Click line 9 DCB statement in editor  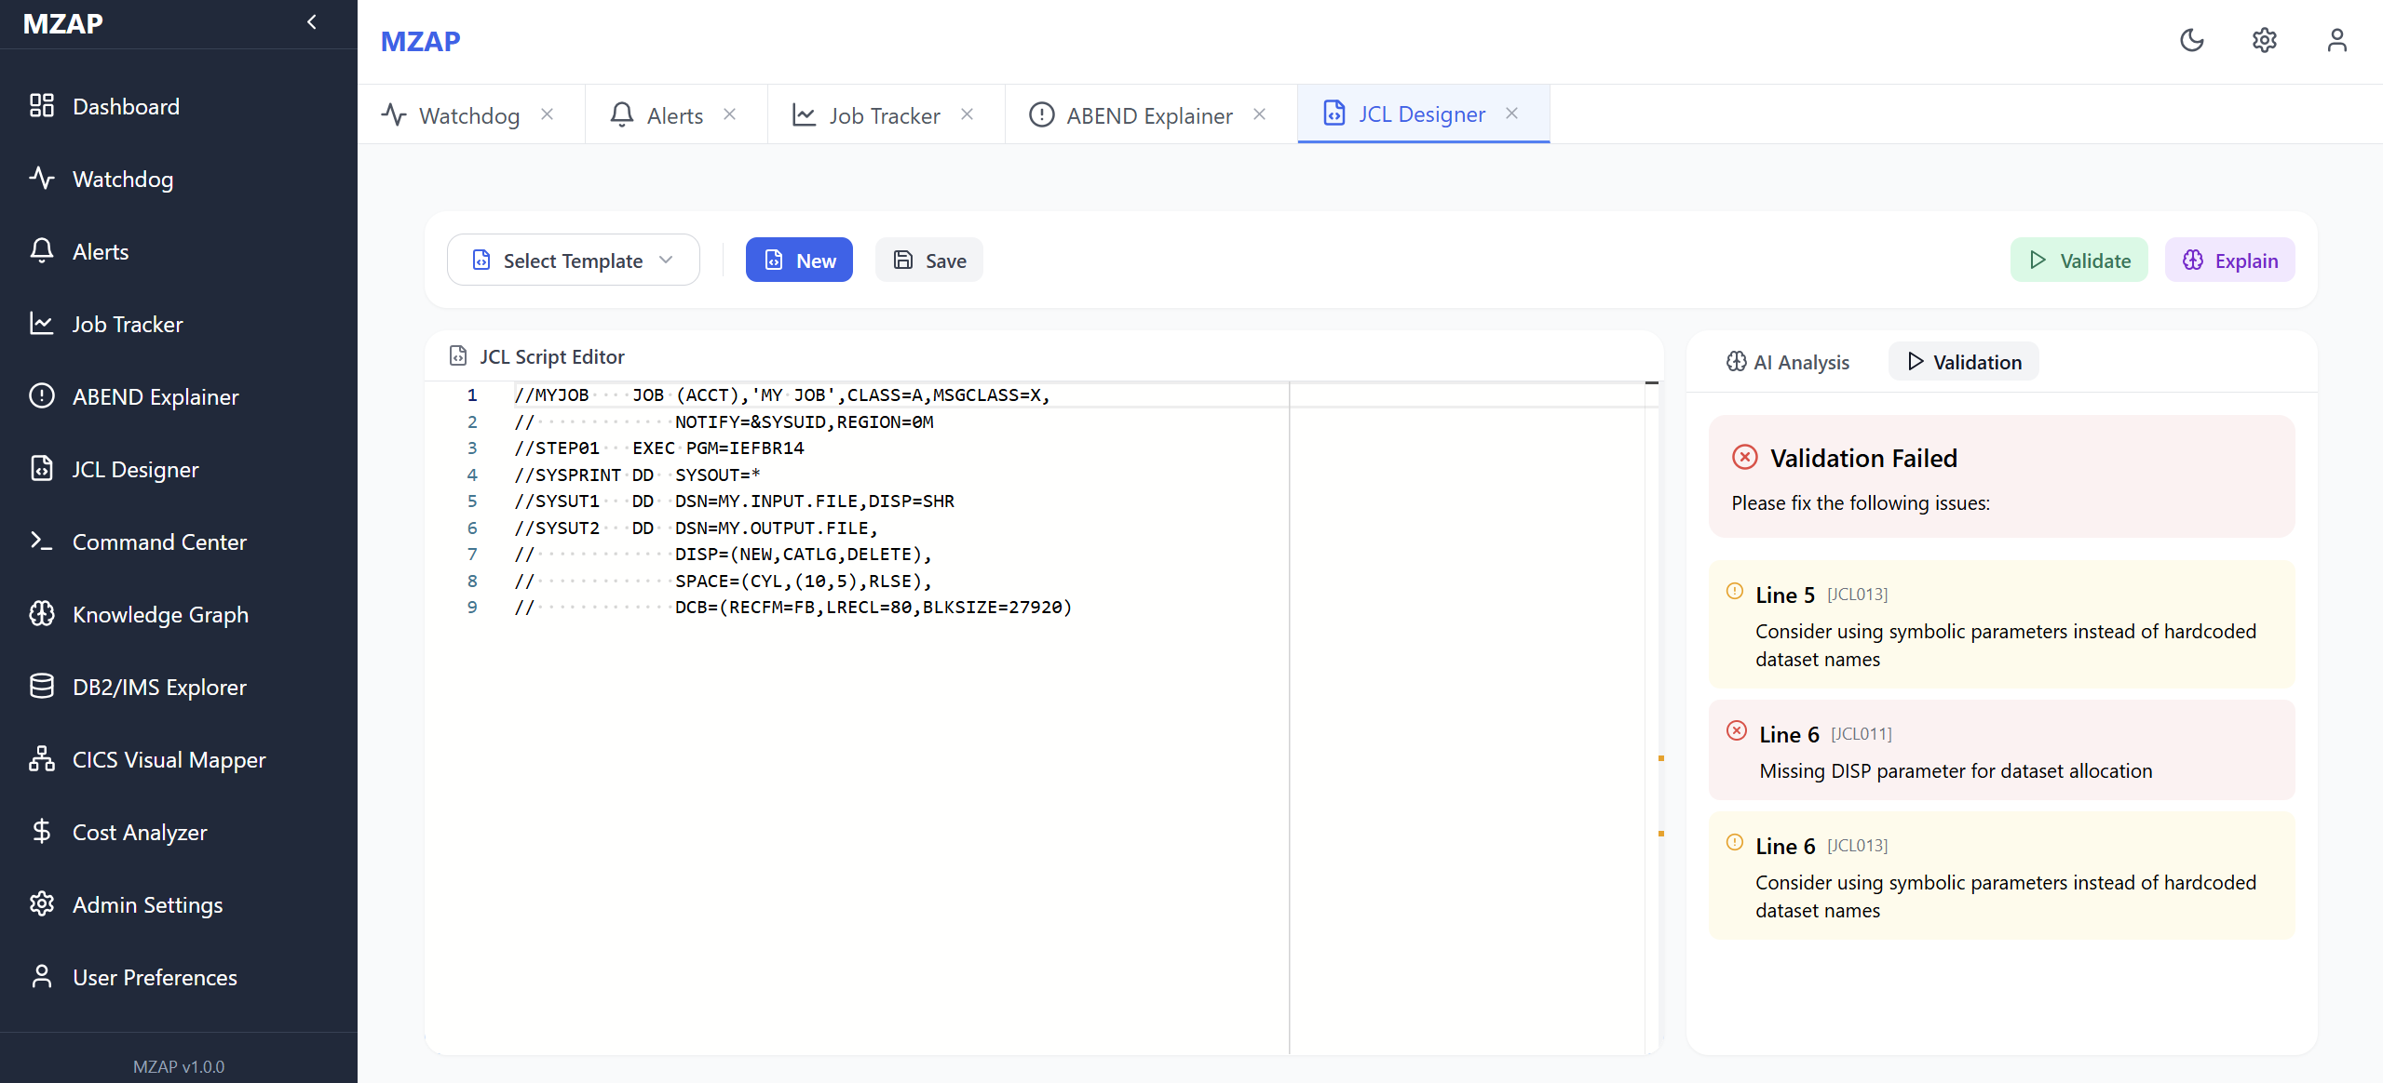872,608
